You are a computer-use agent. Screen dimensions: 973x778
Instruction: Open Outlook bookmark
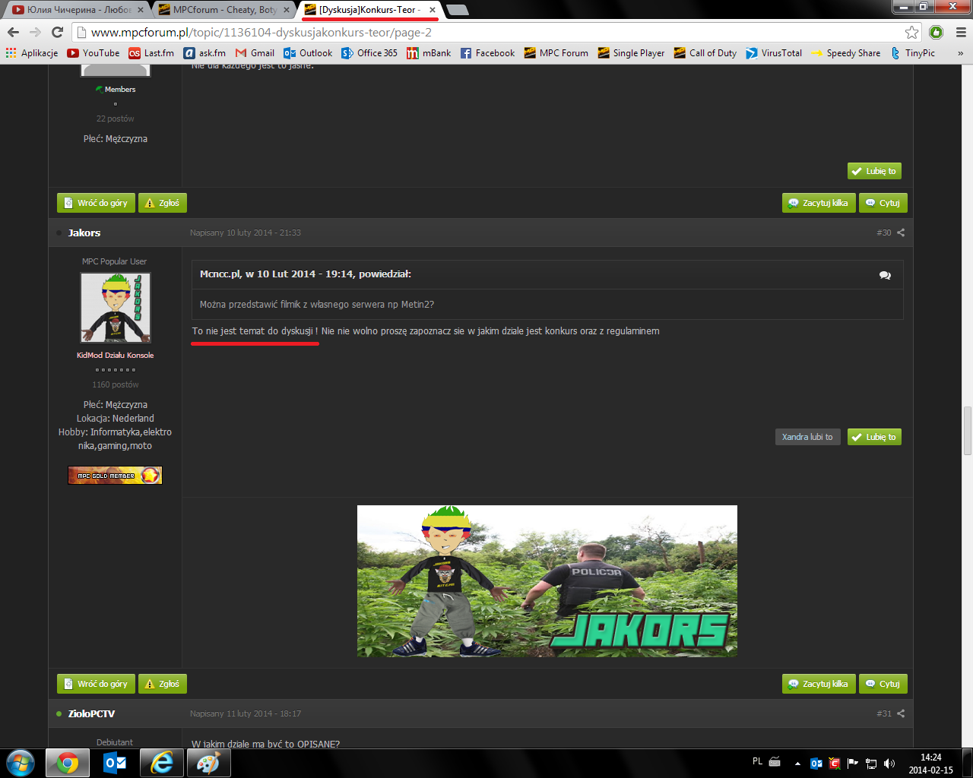click(x=308, y=53)
